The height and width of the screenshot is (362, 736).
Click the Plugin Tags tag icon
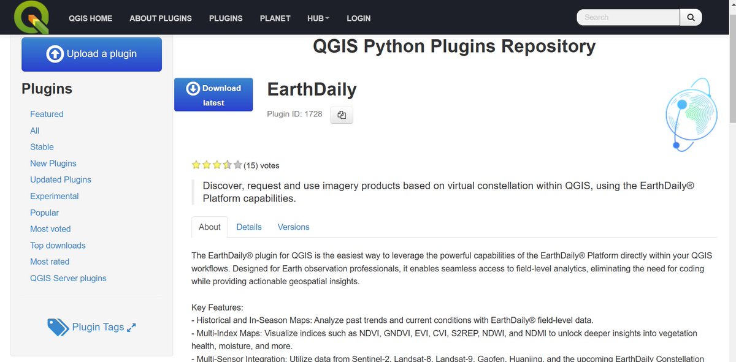pos(58,327)
